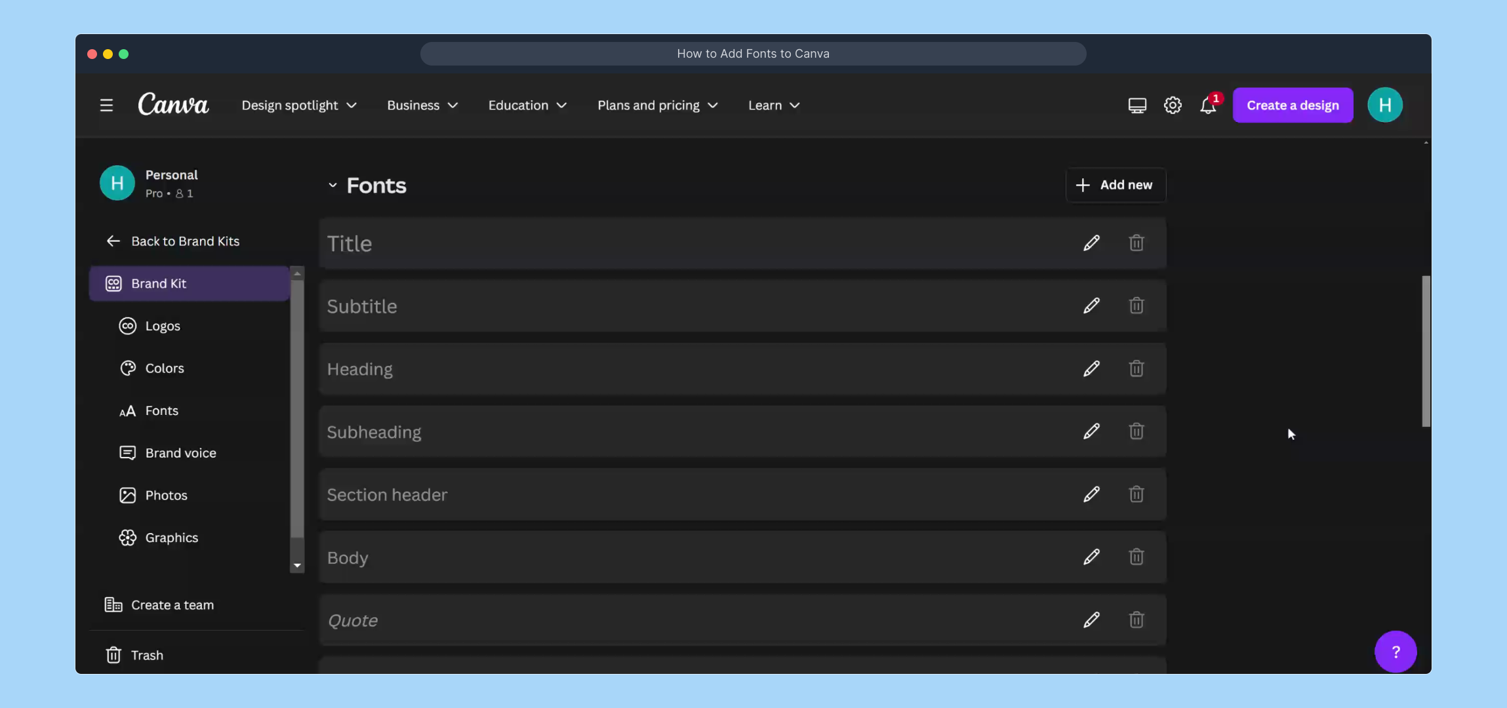Add a new font with Add new

coord(1115,185)
